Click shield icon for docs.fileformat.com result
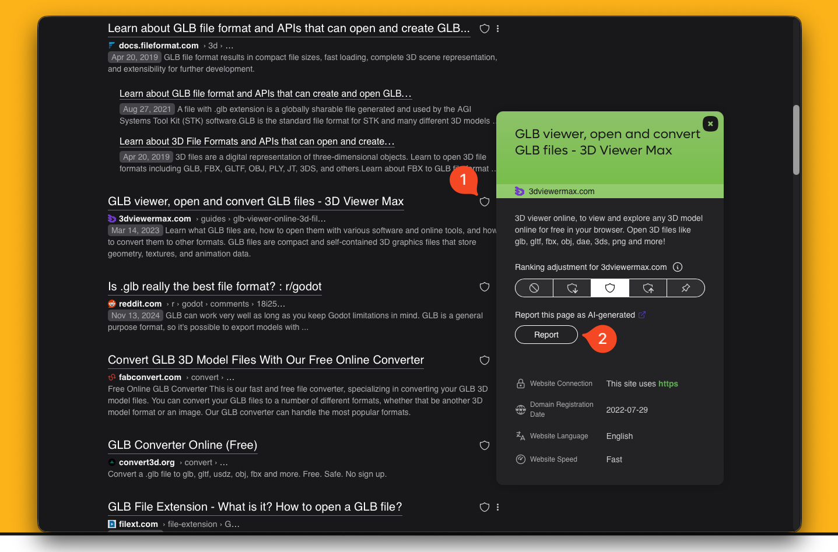838x552 pixels. click(484, 29)
